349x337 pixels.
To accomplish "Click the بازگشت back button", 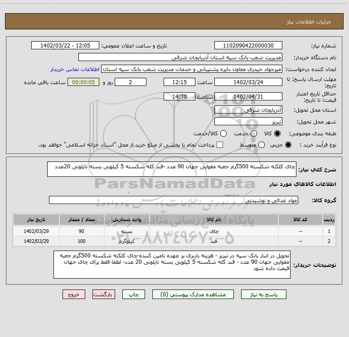I will [x=104, y=294].
